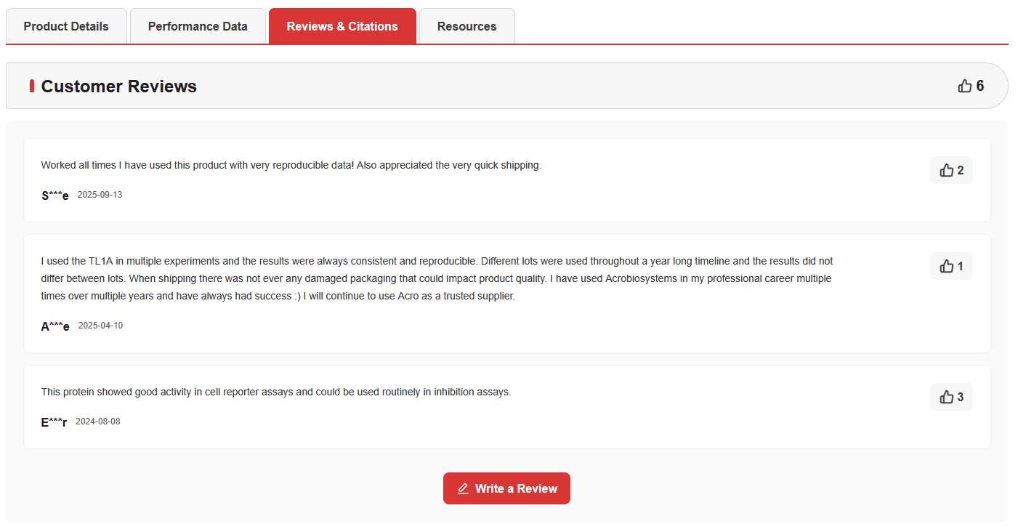Click the Customer Reviews heading

(x=119, y=86)
